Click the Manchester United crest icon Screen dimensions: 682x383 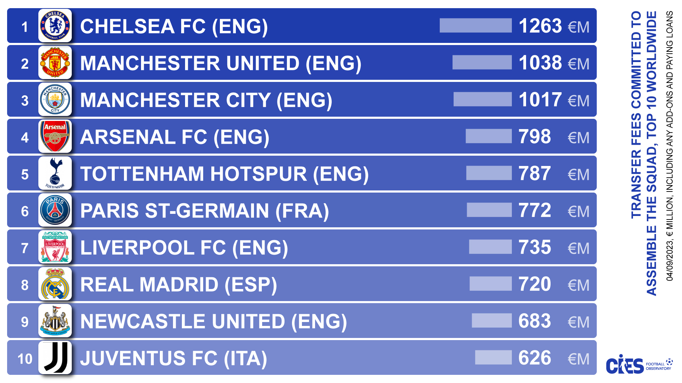[x=55, y=63]
